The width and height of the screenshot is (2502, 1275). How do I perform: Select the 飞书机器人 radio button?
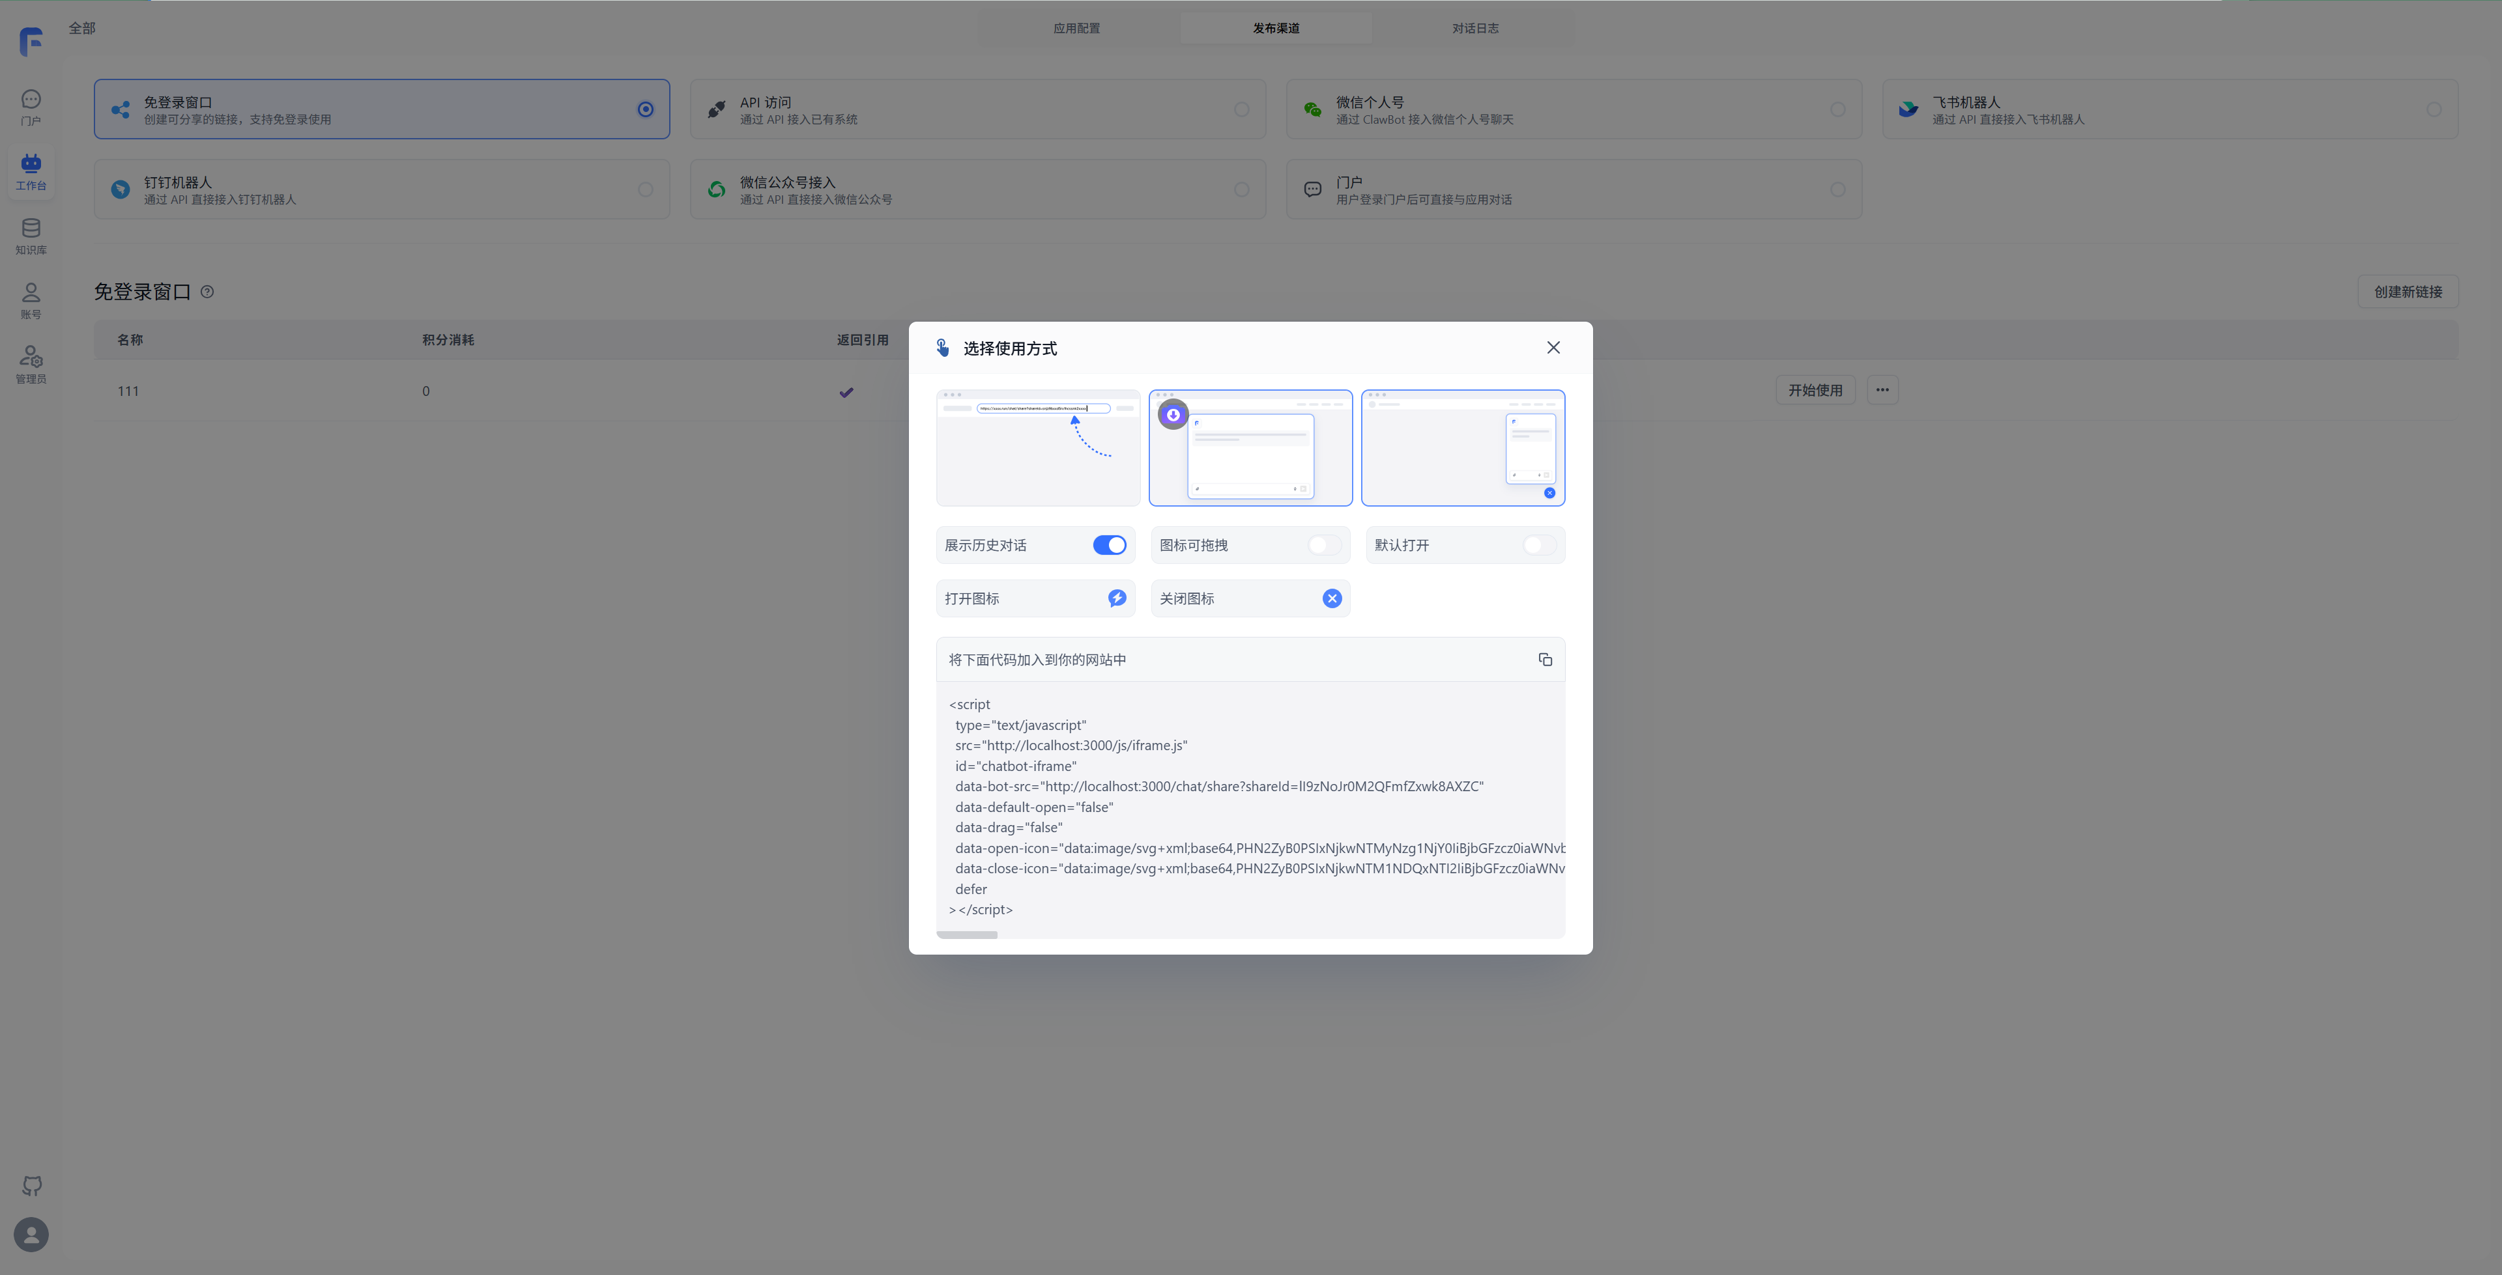(2434, 110)
